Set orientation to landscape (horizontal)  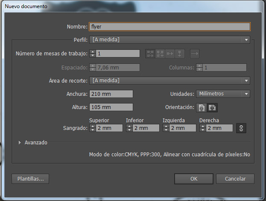click(212, 108)
